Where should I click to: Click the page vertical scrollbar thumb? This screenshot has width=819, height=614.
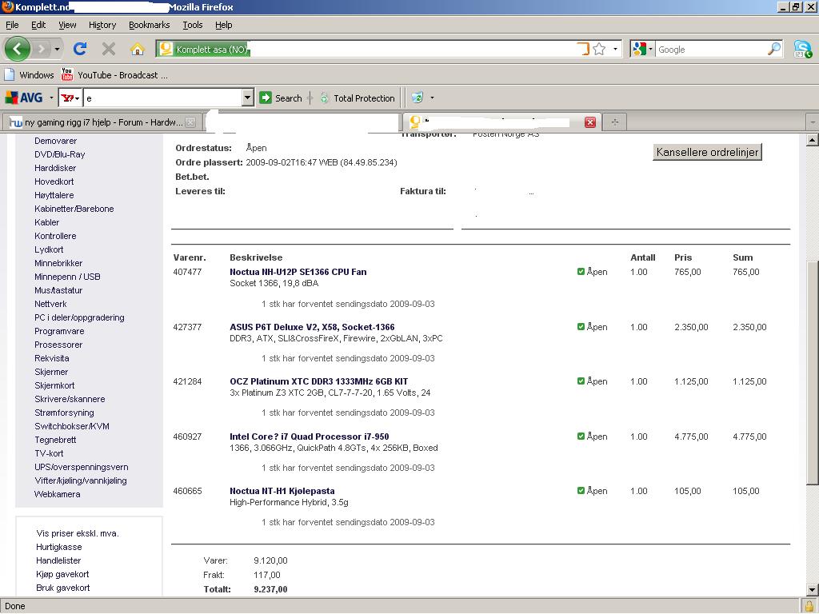click(813, 371)
